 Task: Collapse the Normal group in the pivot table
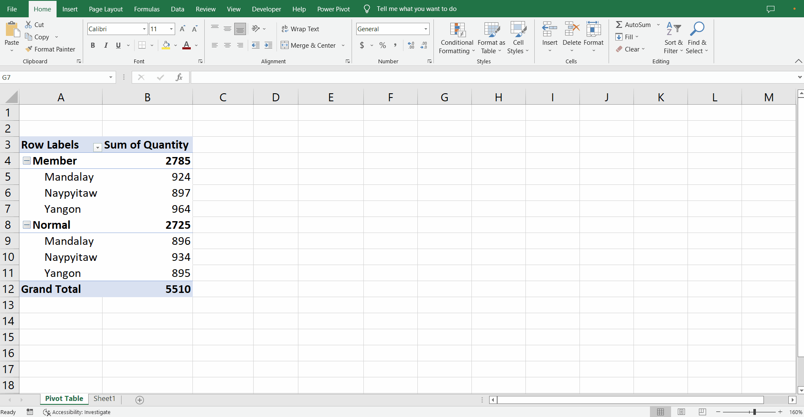(x=27, y=225)
